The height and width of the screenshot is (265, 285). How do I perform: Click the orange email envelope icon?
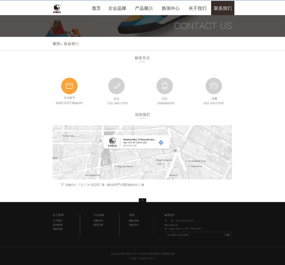pyautogui.click(x=69, y=86)
